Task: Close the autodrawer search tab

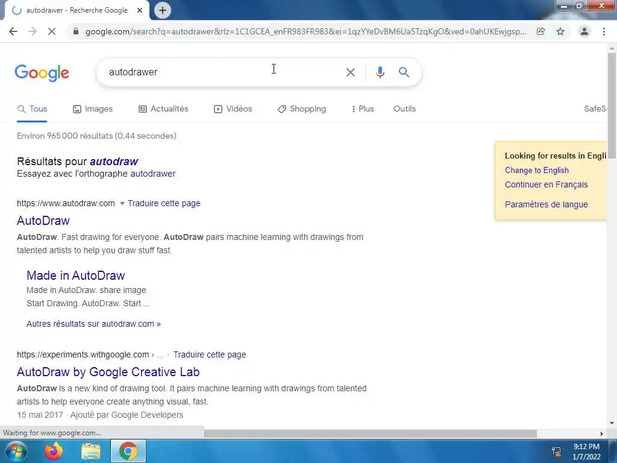Action: point(140,10)
